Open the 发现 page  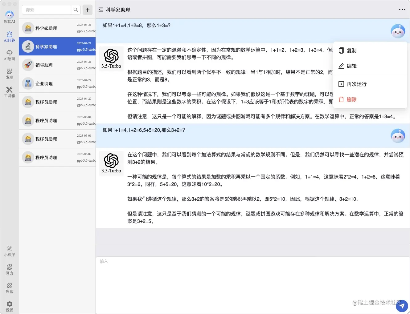(x=9, y=74)
